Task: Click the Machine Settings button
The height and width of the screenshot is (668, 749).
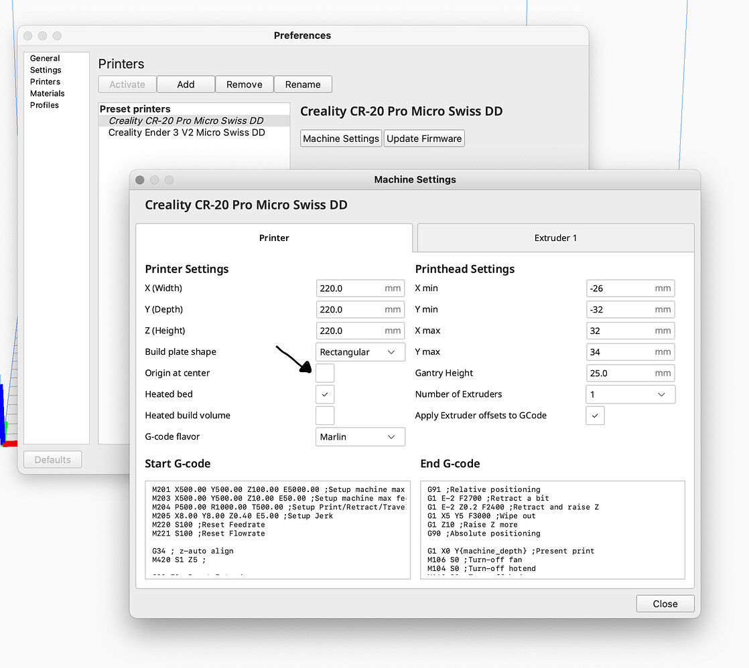Action: point(341,139)
